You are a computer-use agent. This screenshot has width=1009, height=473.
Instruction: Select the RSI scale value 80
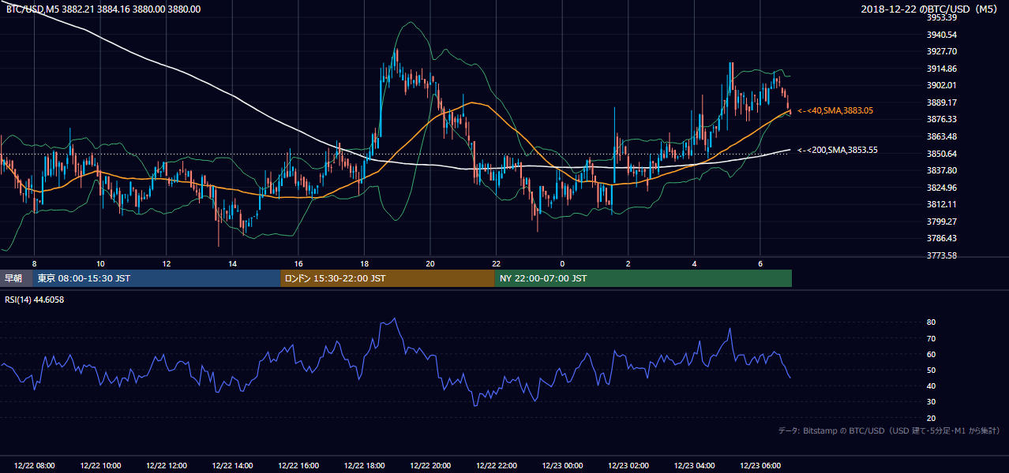[932, 322]
